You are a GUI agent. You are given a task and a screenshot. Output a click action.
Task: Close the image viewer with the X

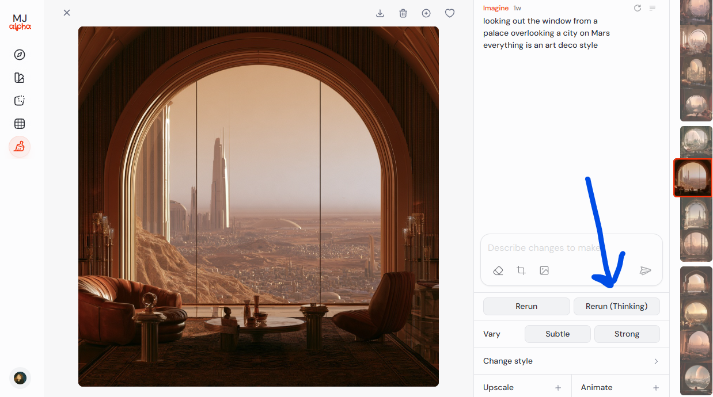tap(67, 13)
